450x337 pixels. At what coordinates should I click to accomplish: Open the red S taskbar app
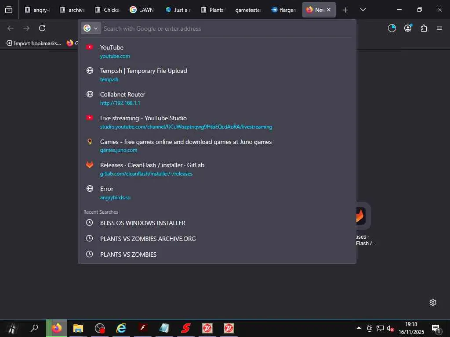point(186,328)
